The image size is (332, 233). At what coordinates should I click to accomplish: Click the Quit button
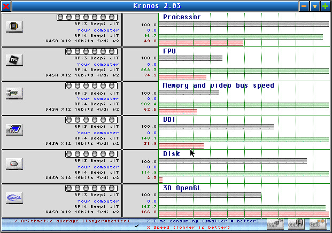(x=318, y=224)
